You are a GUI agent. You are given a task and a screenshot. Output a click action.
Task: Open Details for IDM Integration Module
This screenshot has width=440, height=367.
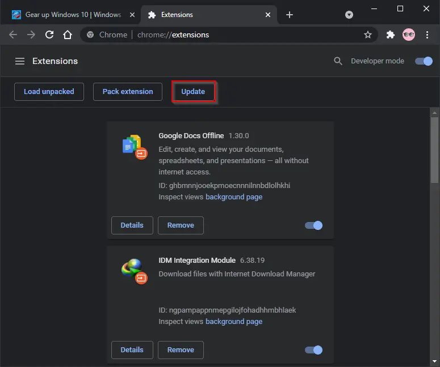tap(132, 350)
